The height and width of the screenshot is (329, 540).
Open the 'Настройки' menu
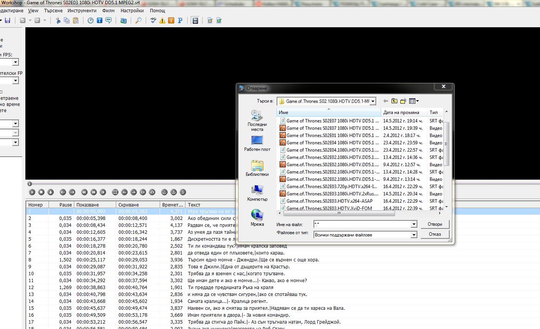tap(132, 11)
